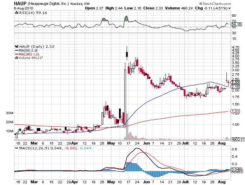
Task: Click Apr on the MACD panel date axis
Action: pos(75,182)
